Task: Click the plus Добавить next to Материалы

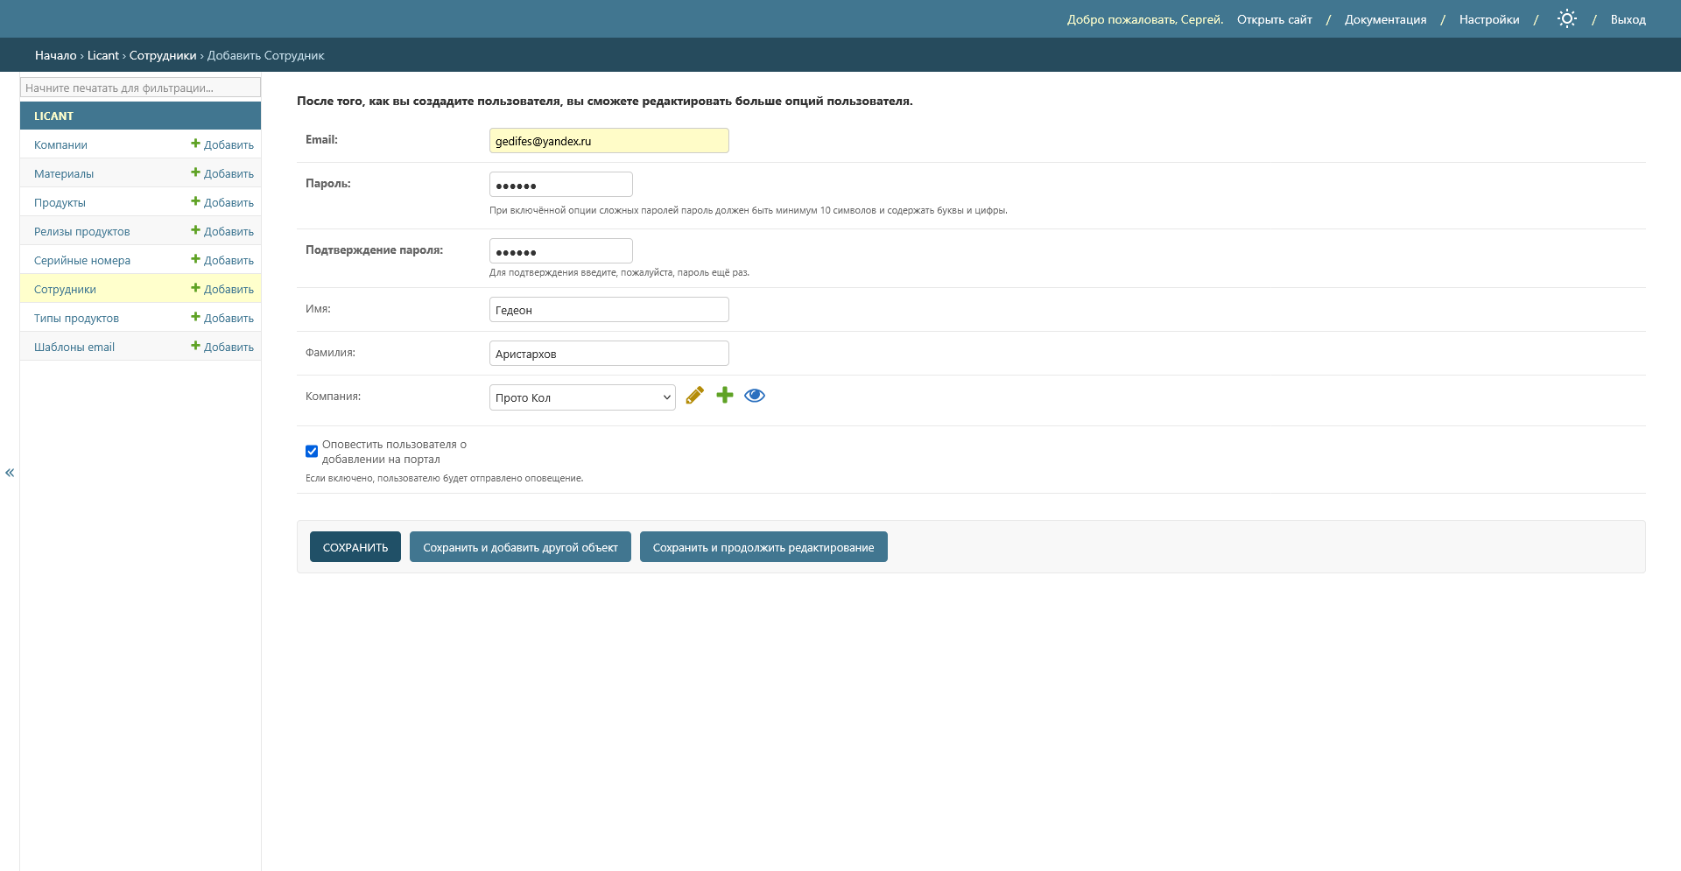Action: 222,173
